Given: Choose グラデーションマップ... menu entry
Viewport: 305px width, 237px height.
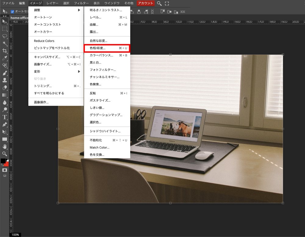Looking at the screenshot, I should pos(107,115).
